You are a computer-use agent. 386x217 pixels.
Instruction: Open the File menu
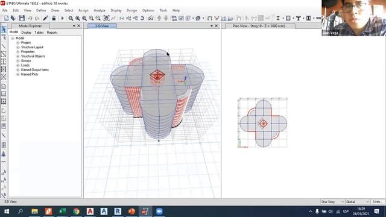5,11
